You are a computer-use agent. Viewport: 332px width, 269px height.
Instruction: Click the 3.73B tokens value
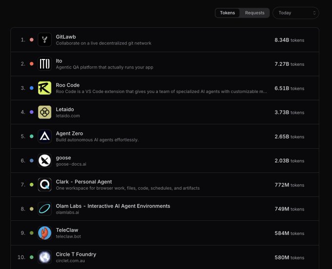coord(289,113)
